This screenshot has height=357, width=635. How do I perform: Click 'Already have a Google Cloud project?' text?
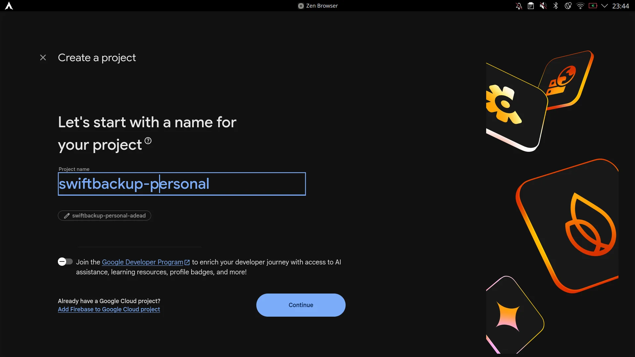(x=109, y=301)
